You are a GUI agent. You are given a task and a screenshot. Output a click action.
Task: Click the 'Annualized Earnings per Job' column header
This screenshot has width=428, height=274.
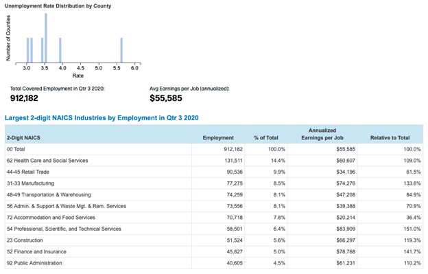point(322,134)
